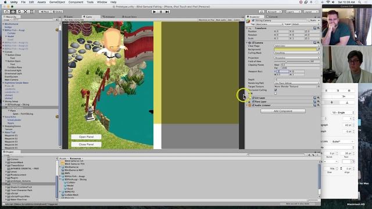Click the Close Panel button in game view
The height and width of the screenshot is (209, 372).
coord(86,145)
